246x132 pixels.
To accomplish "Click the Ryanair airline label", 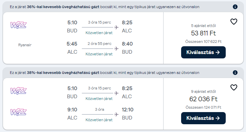I will coord(25,45).
